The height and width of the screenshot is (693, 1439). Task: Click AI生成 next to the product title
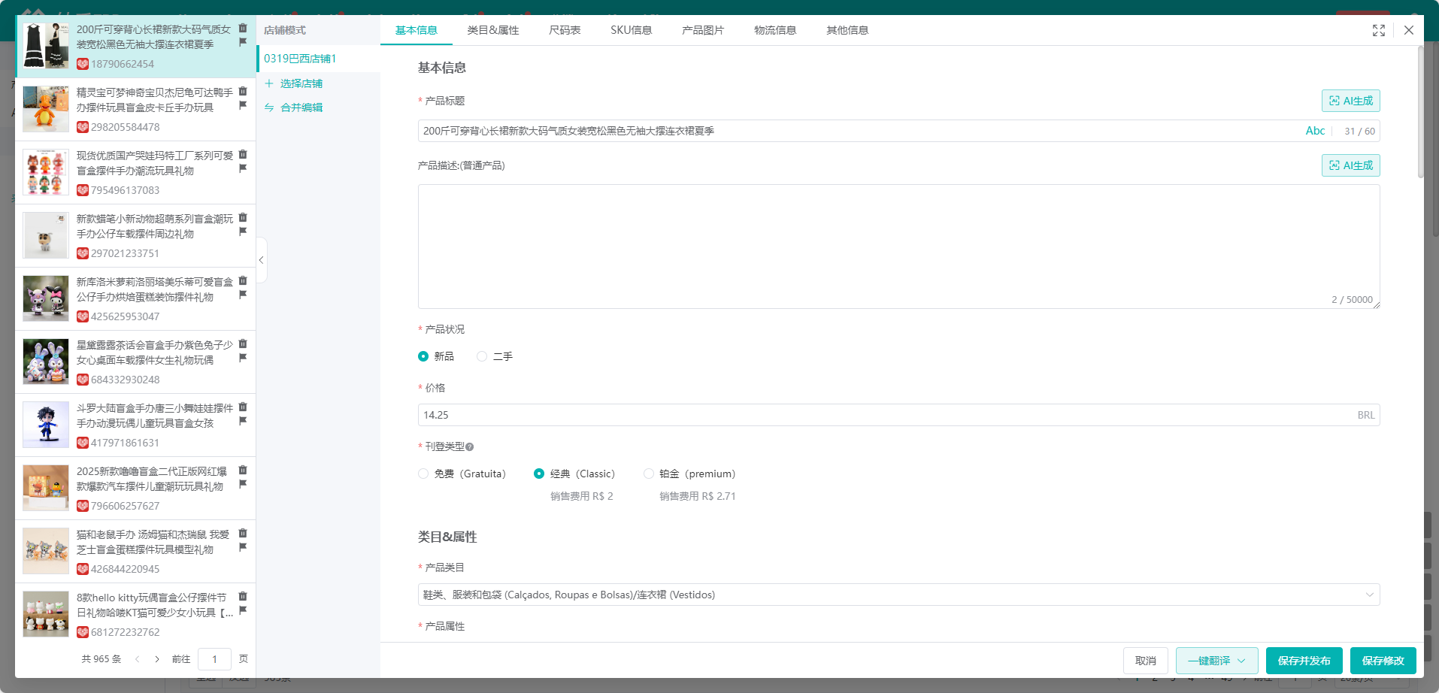(1350, 100)
